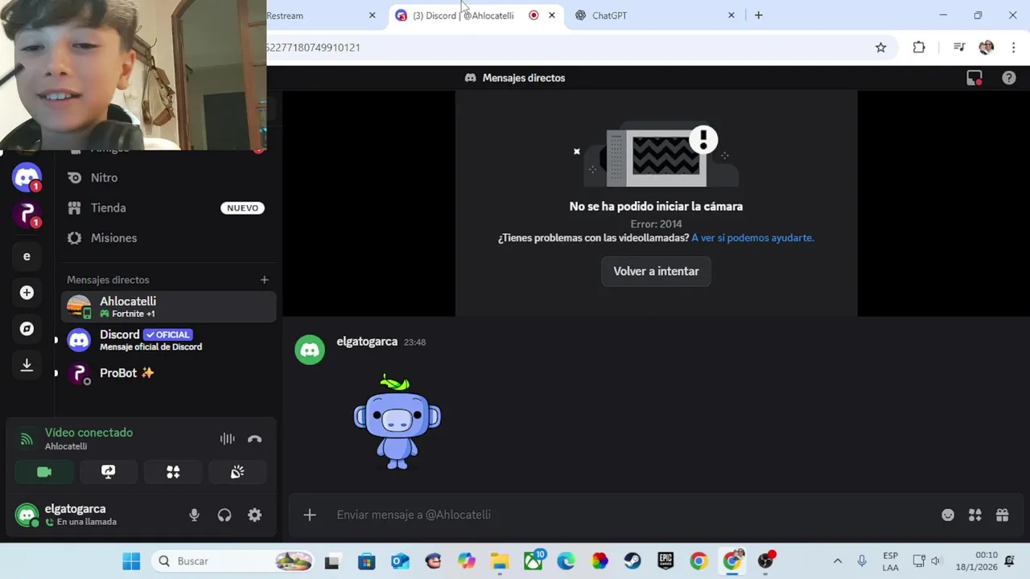The width and height of the screenshot is (1030, 579).
Task: Open Windows Start menu
Action: tap(131, 561)
